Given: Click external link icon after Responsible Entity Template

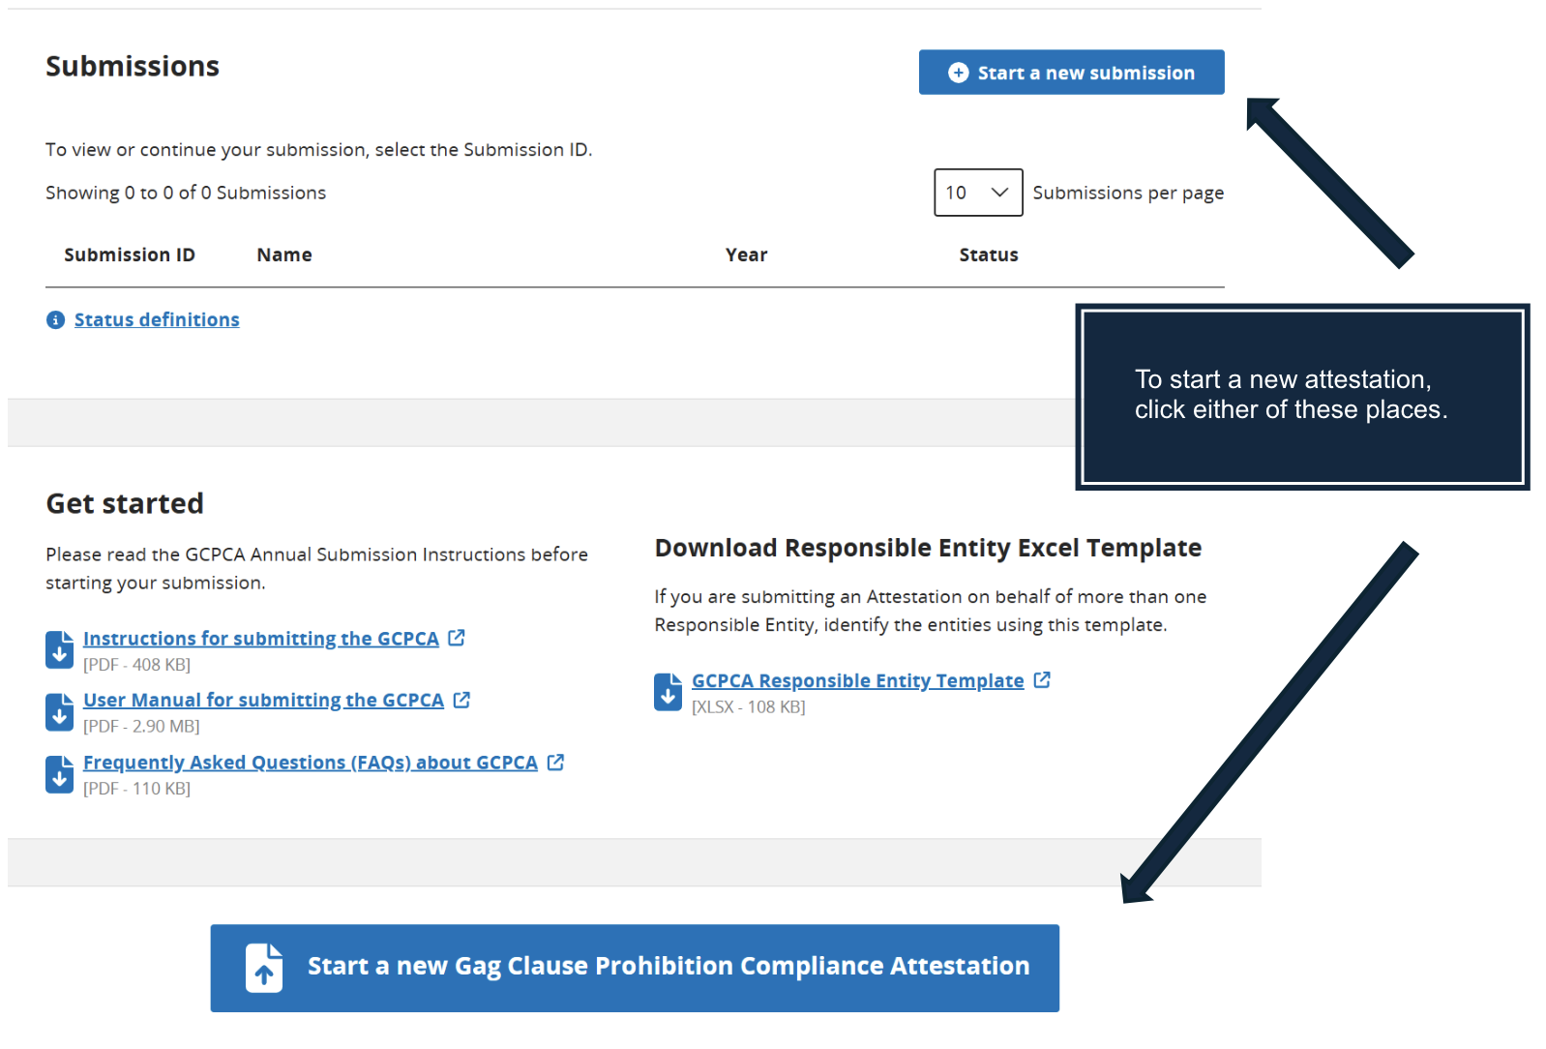Looking at the screenshot, I should point(1042,680).
